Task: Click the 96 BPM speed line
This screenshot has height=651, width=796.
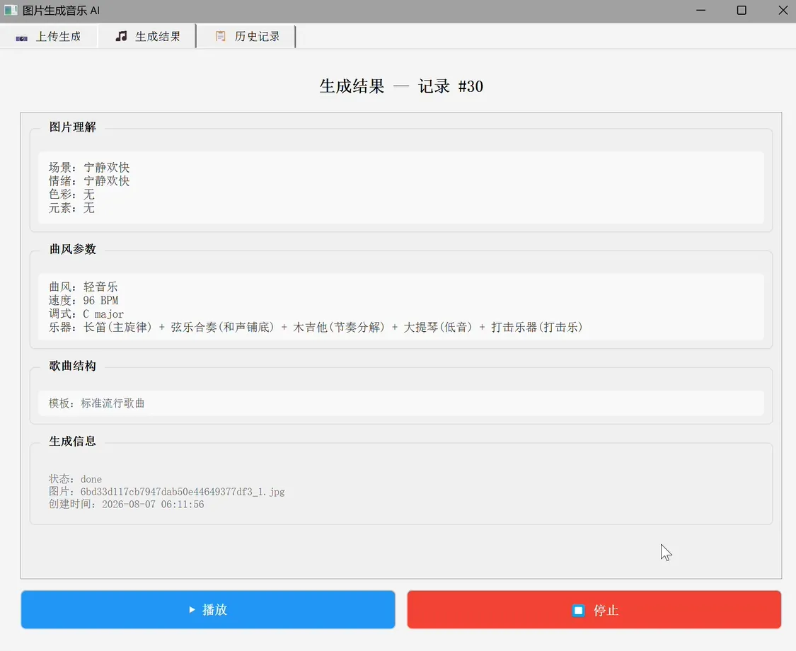Action: click(x=83, y=301)
